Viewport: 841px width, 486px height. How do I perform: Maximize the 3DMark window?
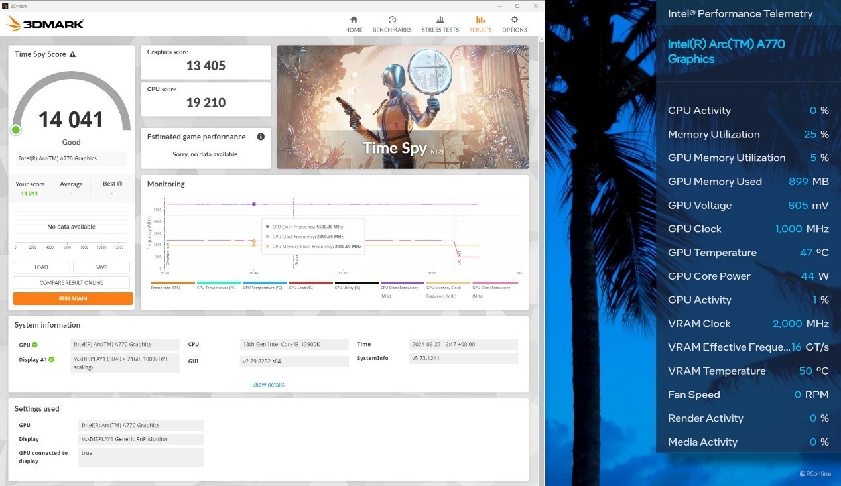517,5
